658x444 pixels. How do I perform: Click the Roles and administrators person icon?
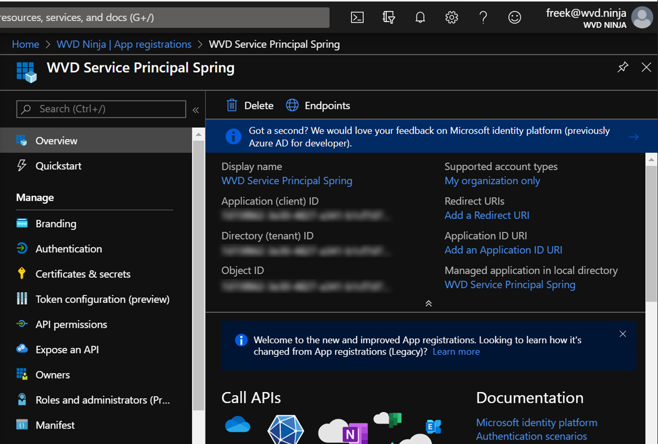[x=22, y=400]
